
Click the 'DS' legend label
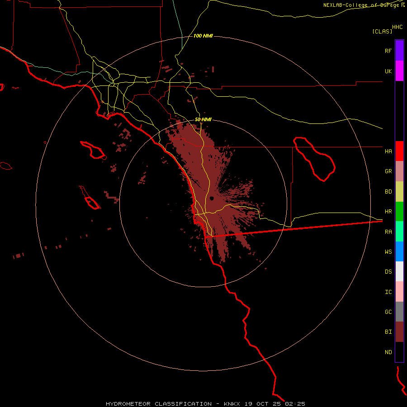[x=388, y=272]
